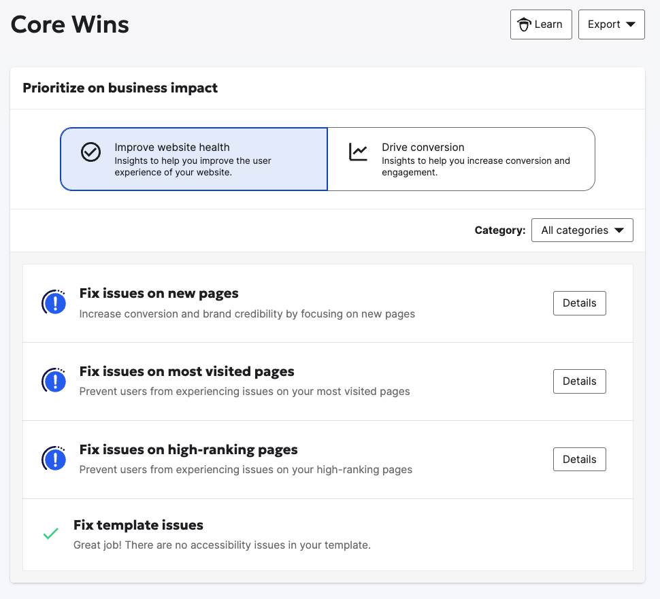Click the alert icon beside most visited pages
Screen dimensions: 660x599
pos(54,381)
